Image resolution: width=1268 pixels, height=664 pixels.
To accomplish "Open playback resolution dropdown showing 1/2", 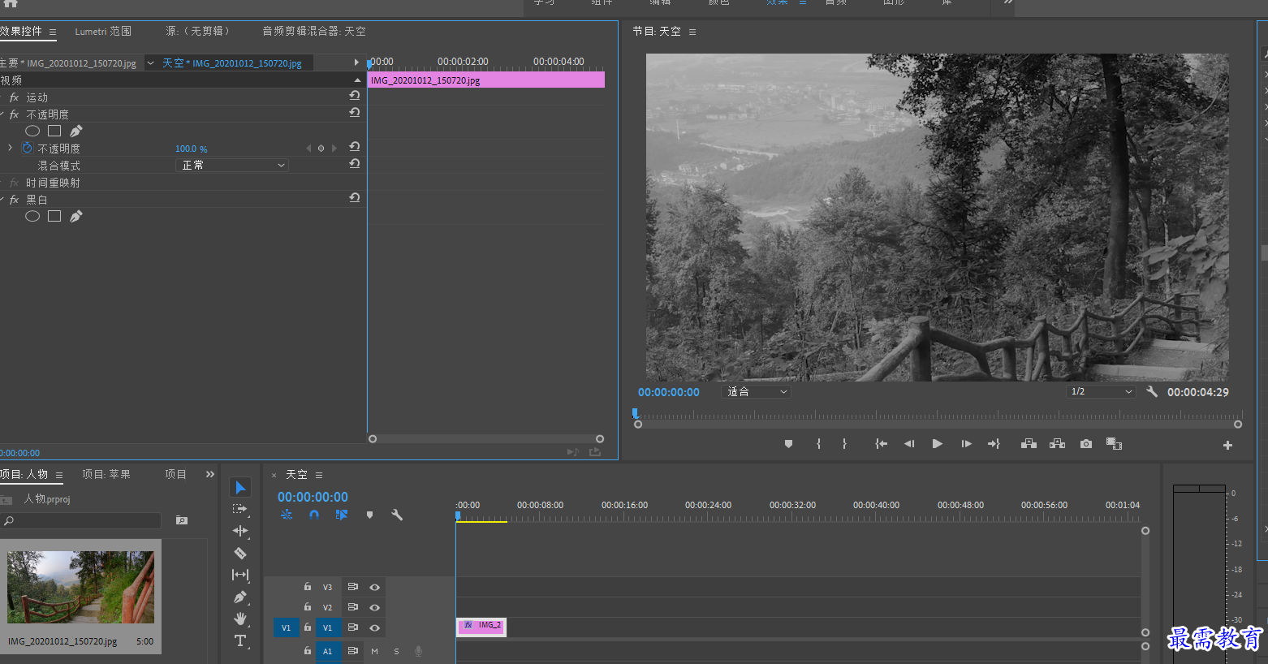I will 1101,391.
